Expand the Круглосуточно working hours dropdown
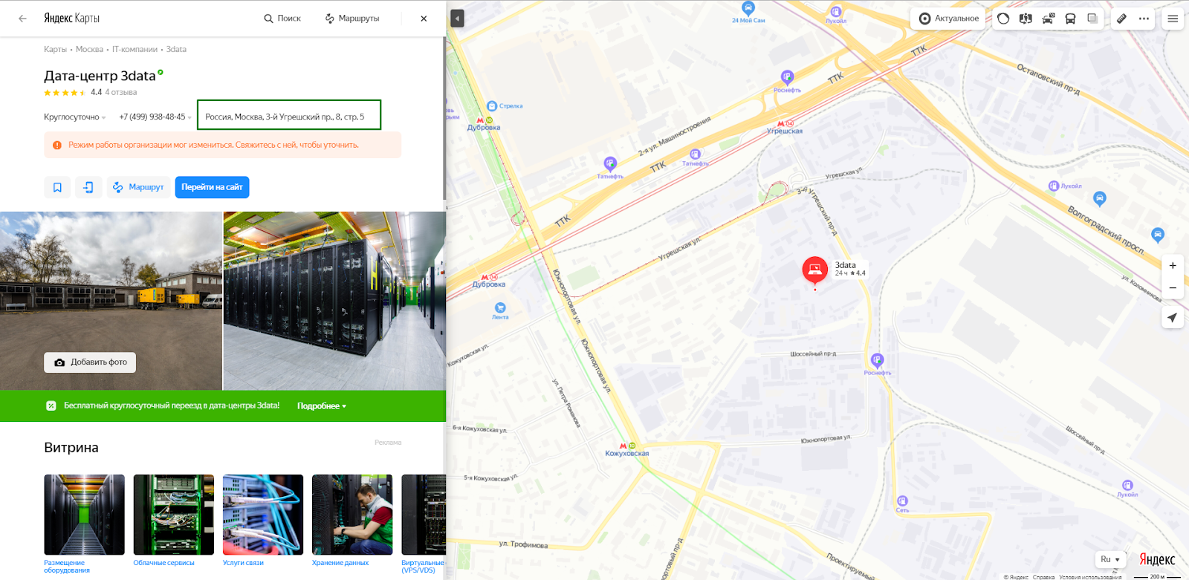1189x580 pixels. pyautogui.click(x=74, y=117)
